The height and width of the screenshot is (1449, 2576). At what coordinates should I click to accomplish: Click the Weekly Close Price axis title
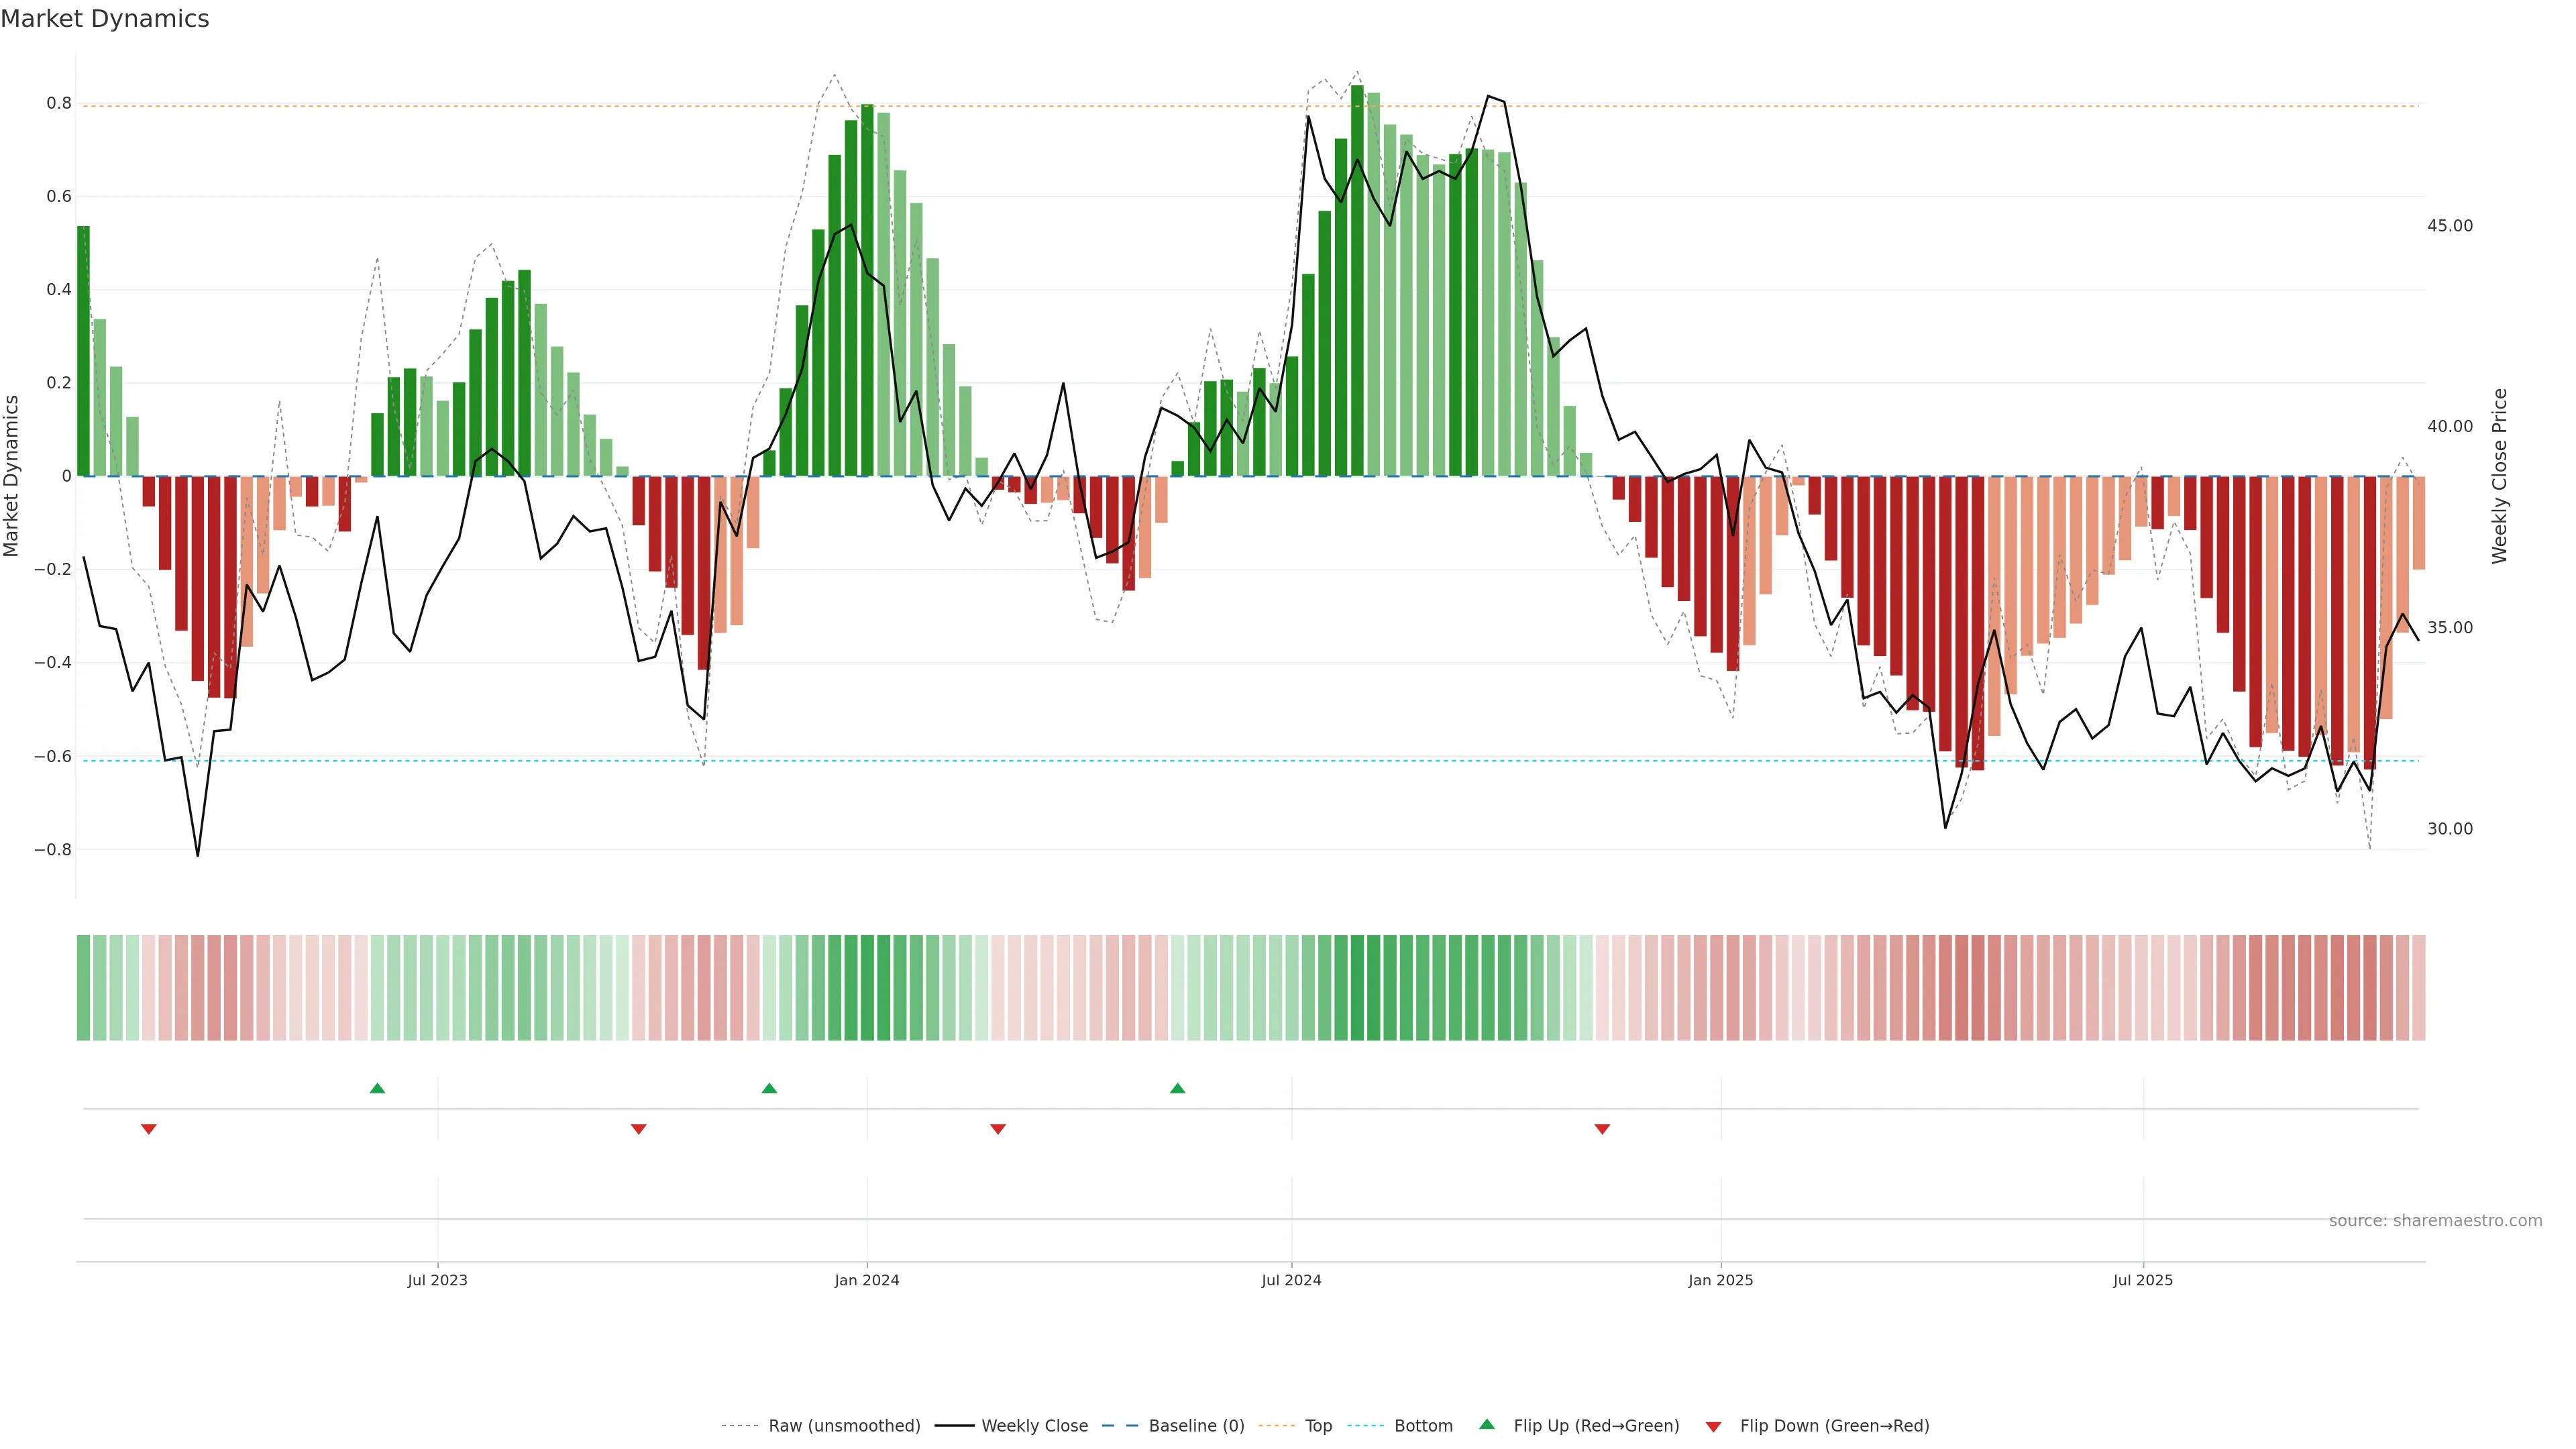click(x=2500, y=476)
